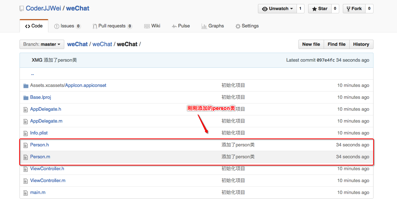The height and width of the screenshot is (212, 397).
Task: Go up to the parent directory (..)
Action: [x=33, y=74]
